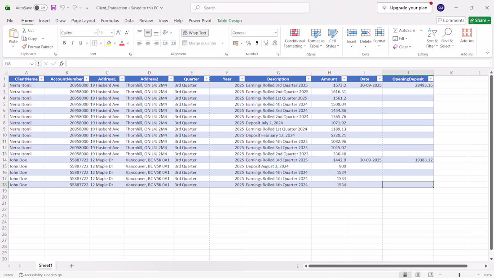This screenshot has width=494, height=278.
Task: Switch to Table Design tab
Action: click(229, 21)
